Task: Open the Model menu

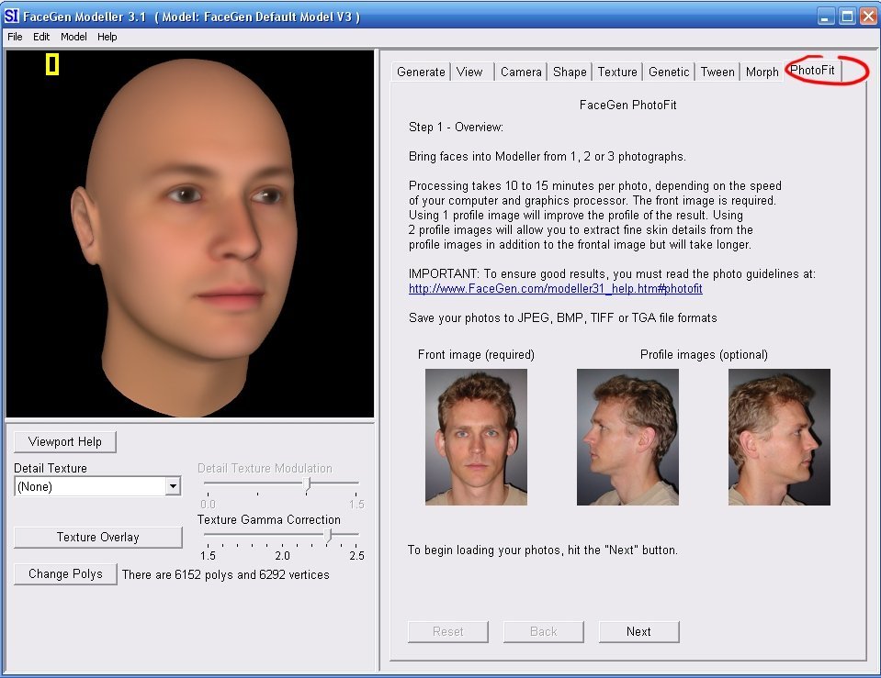Action: point(73,37)
